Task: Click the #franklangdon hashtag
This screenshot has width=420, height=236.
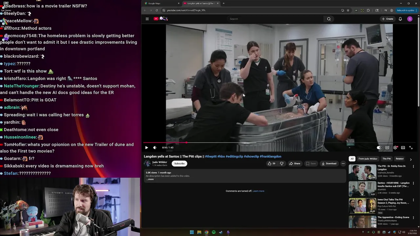Action: (270, 156)
